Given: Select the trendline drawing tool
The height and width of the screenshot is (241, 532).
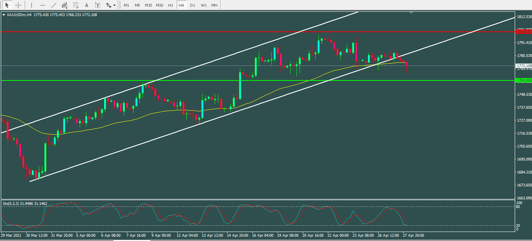Looking at the screenshot, I should click(53, 5).
